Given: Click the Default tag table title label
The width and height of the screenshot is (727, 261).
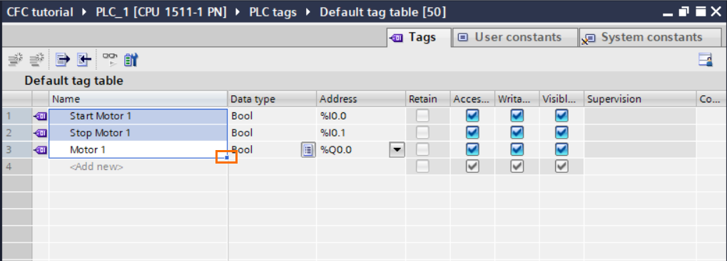Looking at the screenshot, I should (73, 81).
